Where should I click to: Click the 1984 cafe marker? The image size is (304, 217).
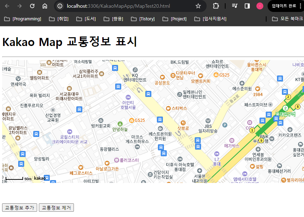tap(257, 89)
